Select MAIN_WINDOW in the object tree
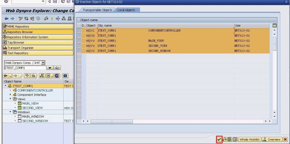The image size is (290, 144). tap(33, 116)
